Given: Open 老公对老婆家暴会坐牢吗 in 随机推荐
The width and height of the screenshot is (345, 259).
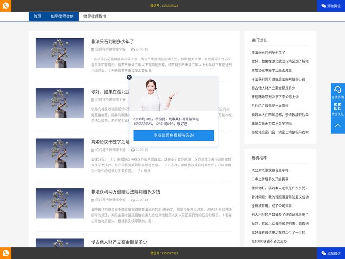Looking at the screenshot, I should tap(270, 170).
